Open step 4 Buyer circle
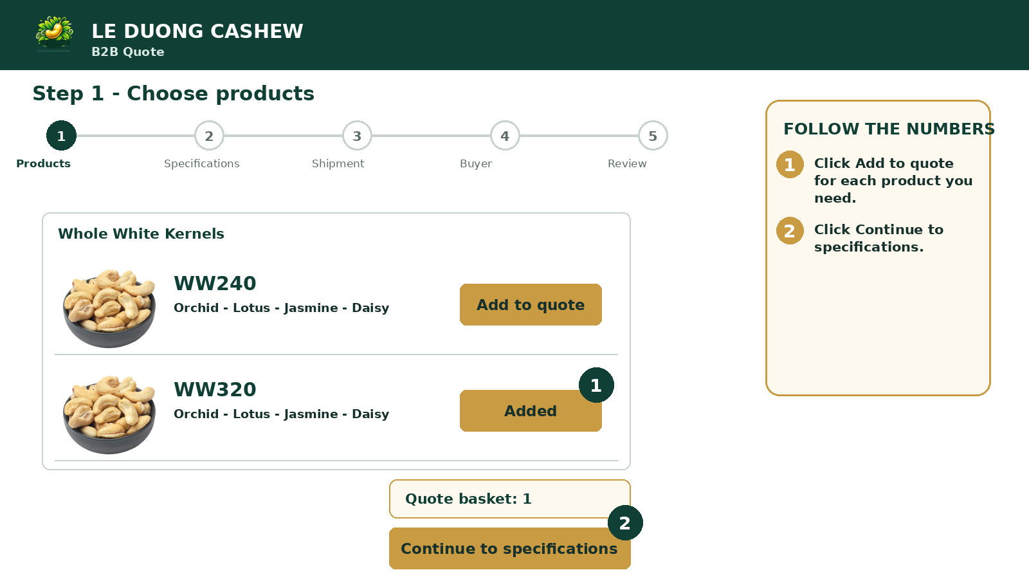Image resolution: width=1029 pixels, height=579 pixels. (505, 136)
